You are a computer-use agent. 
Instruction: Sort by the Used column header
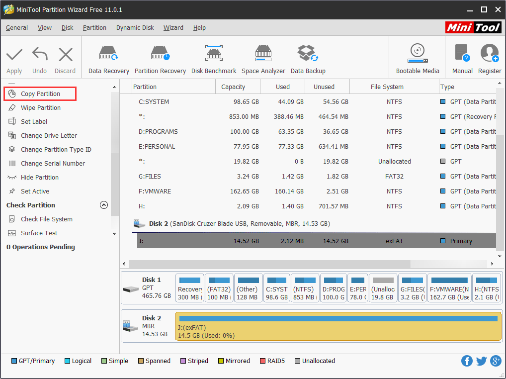coord(283,87)
